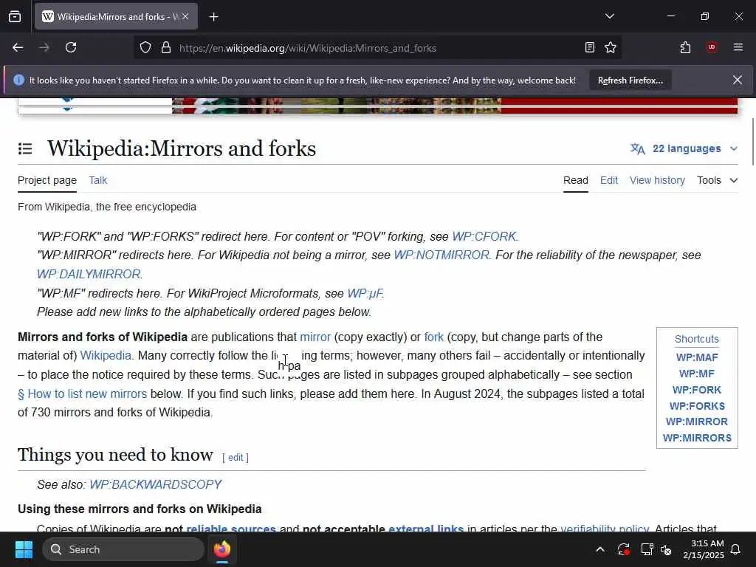Click the taskbar Search box
Screen dimensions: 756x567
[x=123, y=549]
